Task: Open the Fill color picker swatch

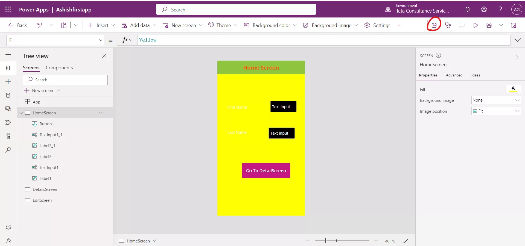Action: 513,89
